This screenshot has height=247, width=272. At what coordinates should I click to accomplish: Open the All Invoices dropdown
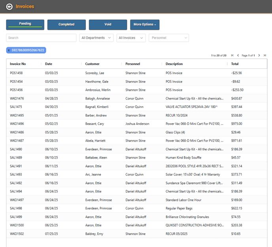point(131,38)
